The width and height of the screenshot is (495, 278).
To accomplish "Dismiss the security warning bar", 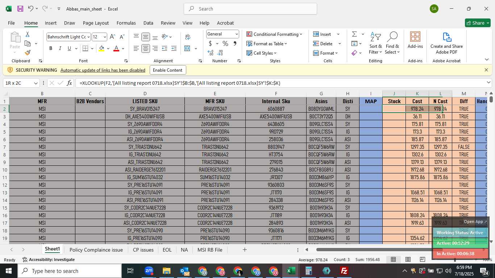I will pos(486,70).
